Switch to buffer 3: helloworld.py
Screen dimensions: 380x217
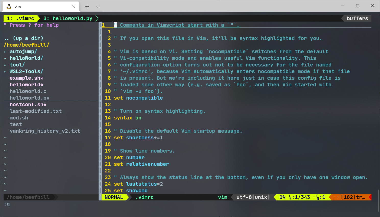pyautogui.click(x=68, y=18)
